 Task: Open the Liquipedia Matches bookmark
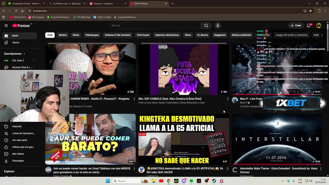(x=125, y=17)
